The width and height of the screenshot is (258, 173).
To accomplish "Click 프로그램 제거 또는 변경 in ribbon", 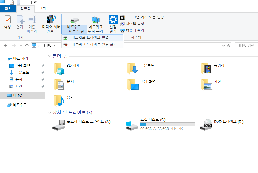I will (142, 17).
